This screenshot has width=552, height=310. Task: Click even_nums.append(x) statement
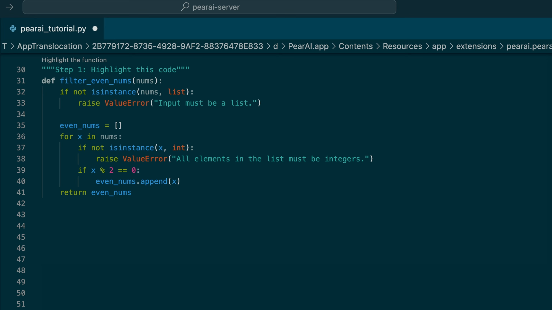click(x=138, y=181)
